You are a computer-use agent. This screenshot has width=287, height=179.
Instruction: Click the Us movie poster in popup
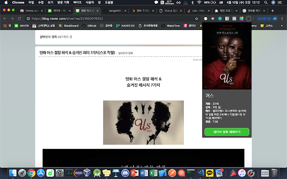pos(227,56)
